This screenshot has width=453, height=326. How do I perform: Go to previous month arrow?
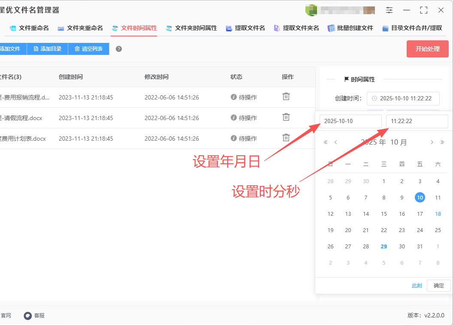pyautogui.click(x=336, y=142)
